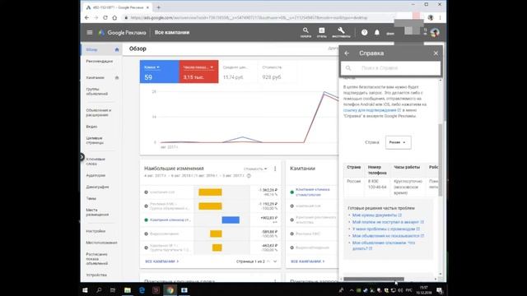Open the Стоимость dropdown in changes card
The image size is (527, 296).
[255, 169]
